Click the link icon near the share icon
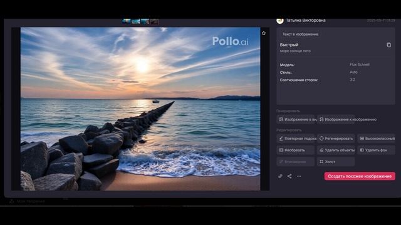The image size is (401, 225). click(280, 176)
